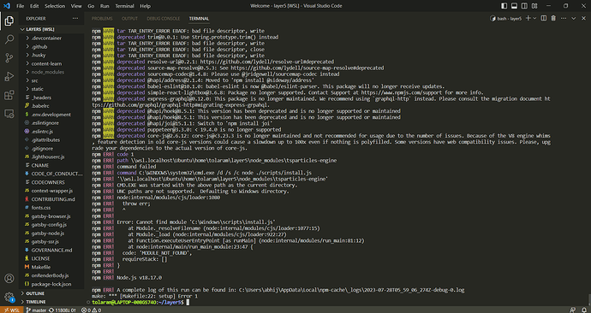Toggle the secondary side bar layout button
Image resolution: width=591 pixels, height=313 pixels.
pos(524,6)
